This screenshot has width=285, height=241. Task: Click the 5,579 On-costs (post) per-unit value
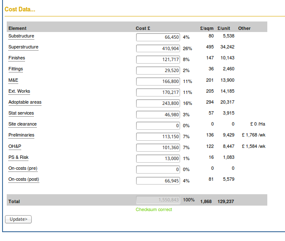pos(229,179)
